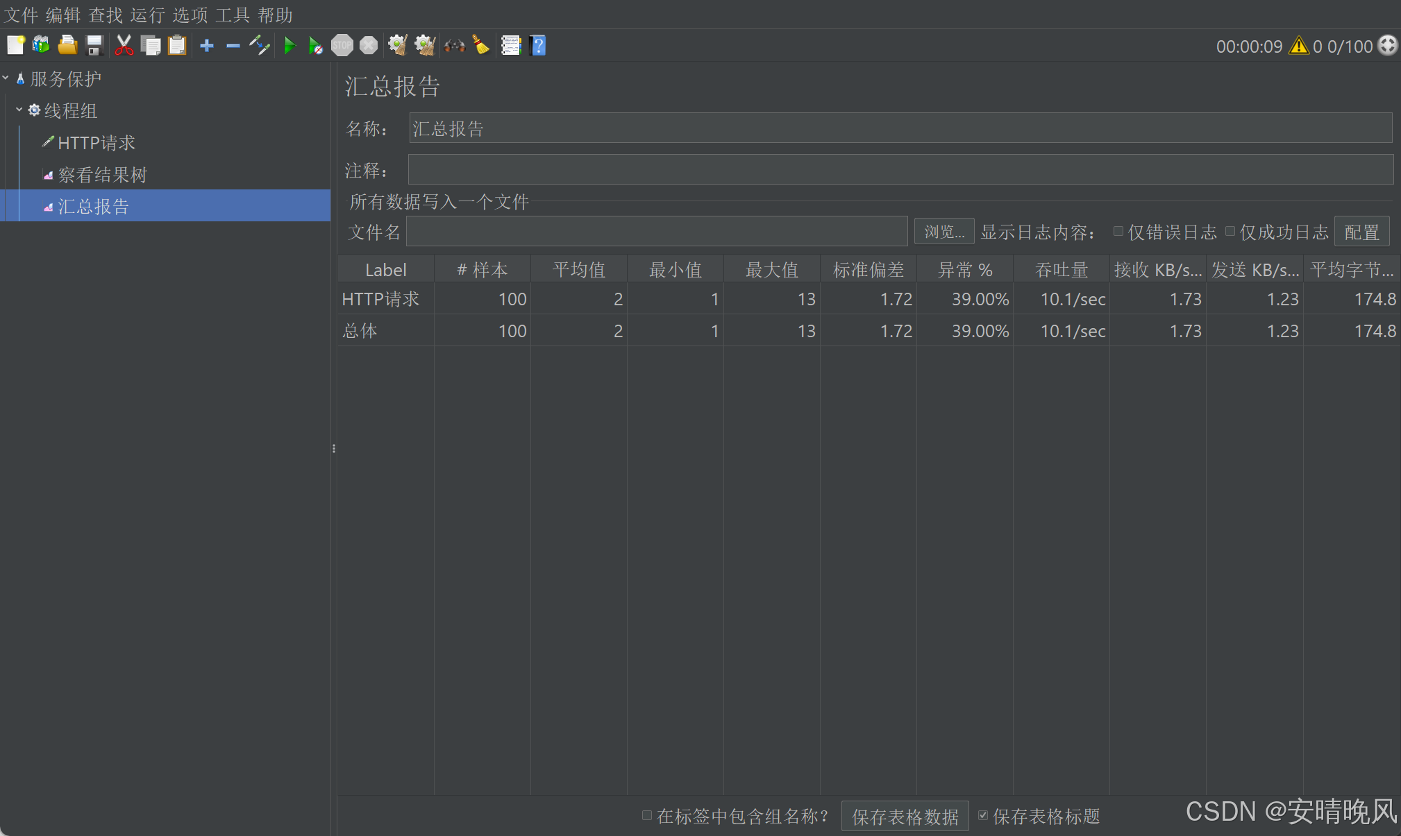
Task: Open the 文件 menu
Action: 21,15
